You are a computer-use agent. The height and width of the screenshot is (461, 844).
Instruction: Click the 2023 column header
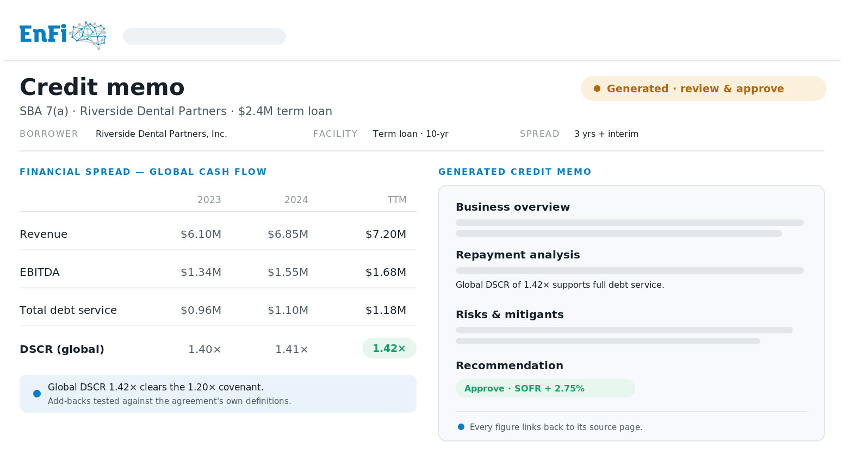click(x=209, y=200)
